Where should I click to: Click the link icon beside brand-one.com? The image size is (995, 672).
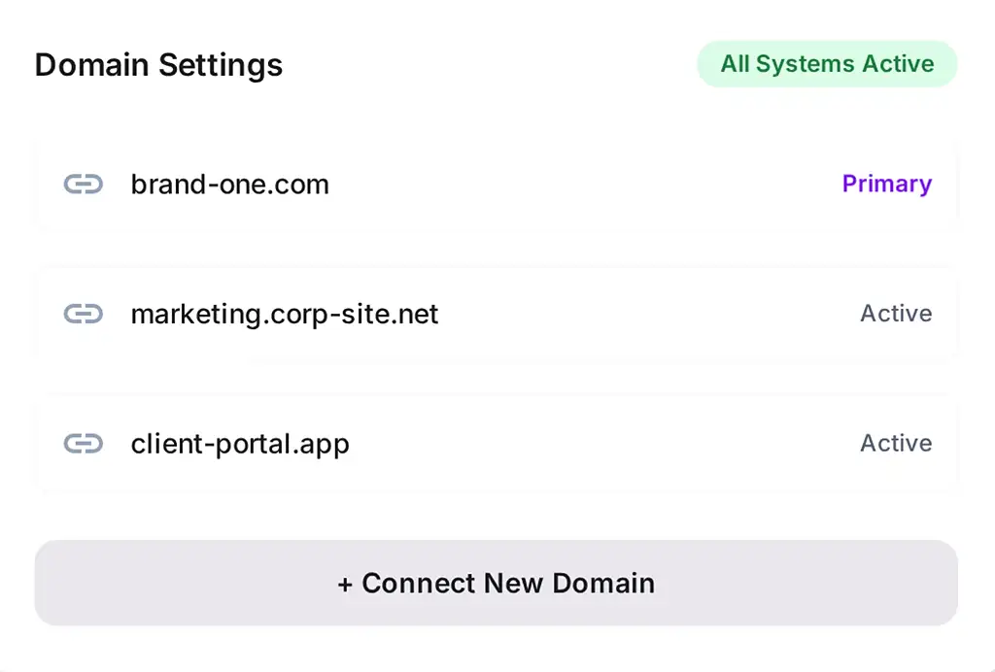pyautogui.click(x=84, y=185)
